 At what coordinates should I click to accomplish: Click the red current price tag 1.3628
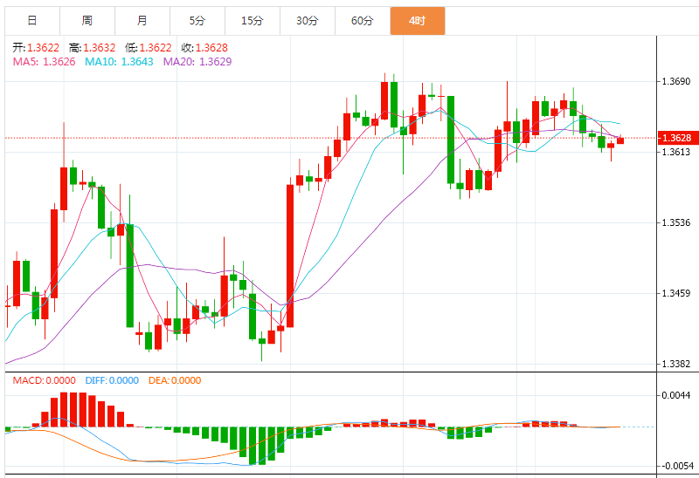(x=676, y=138)
